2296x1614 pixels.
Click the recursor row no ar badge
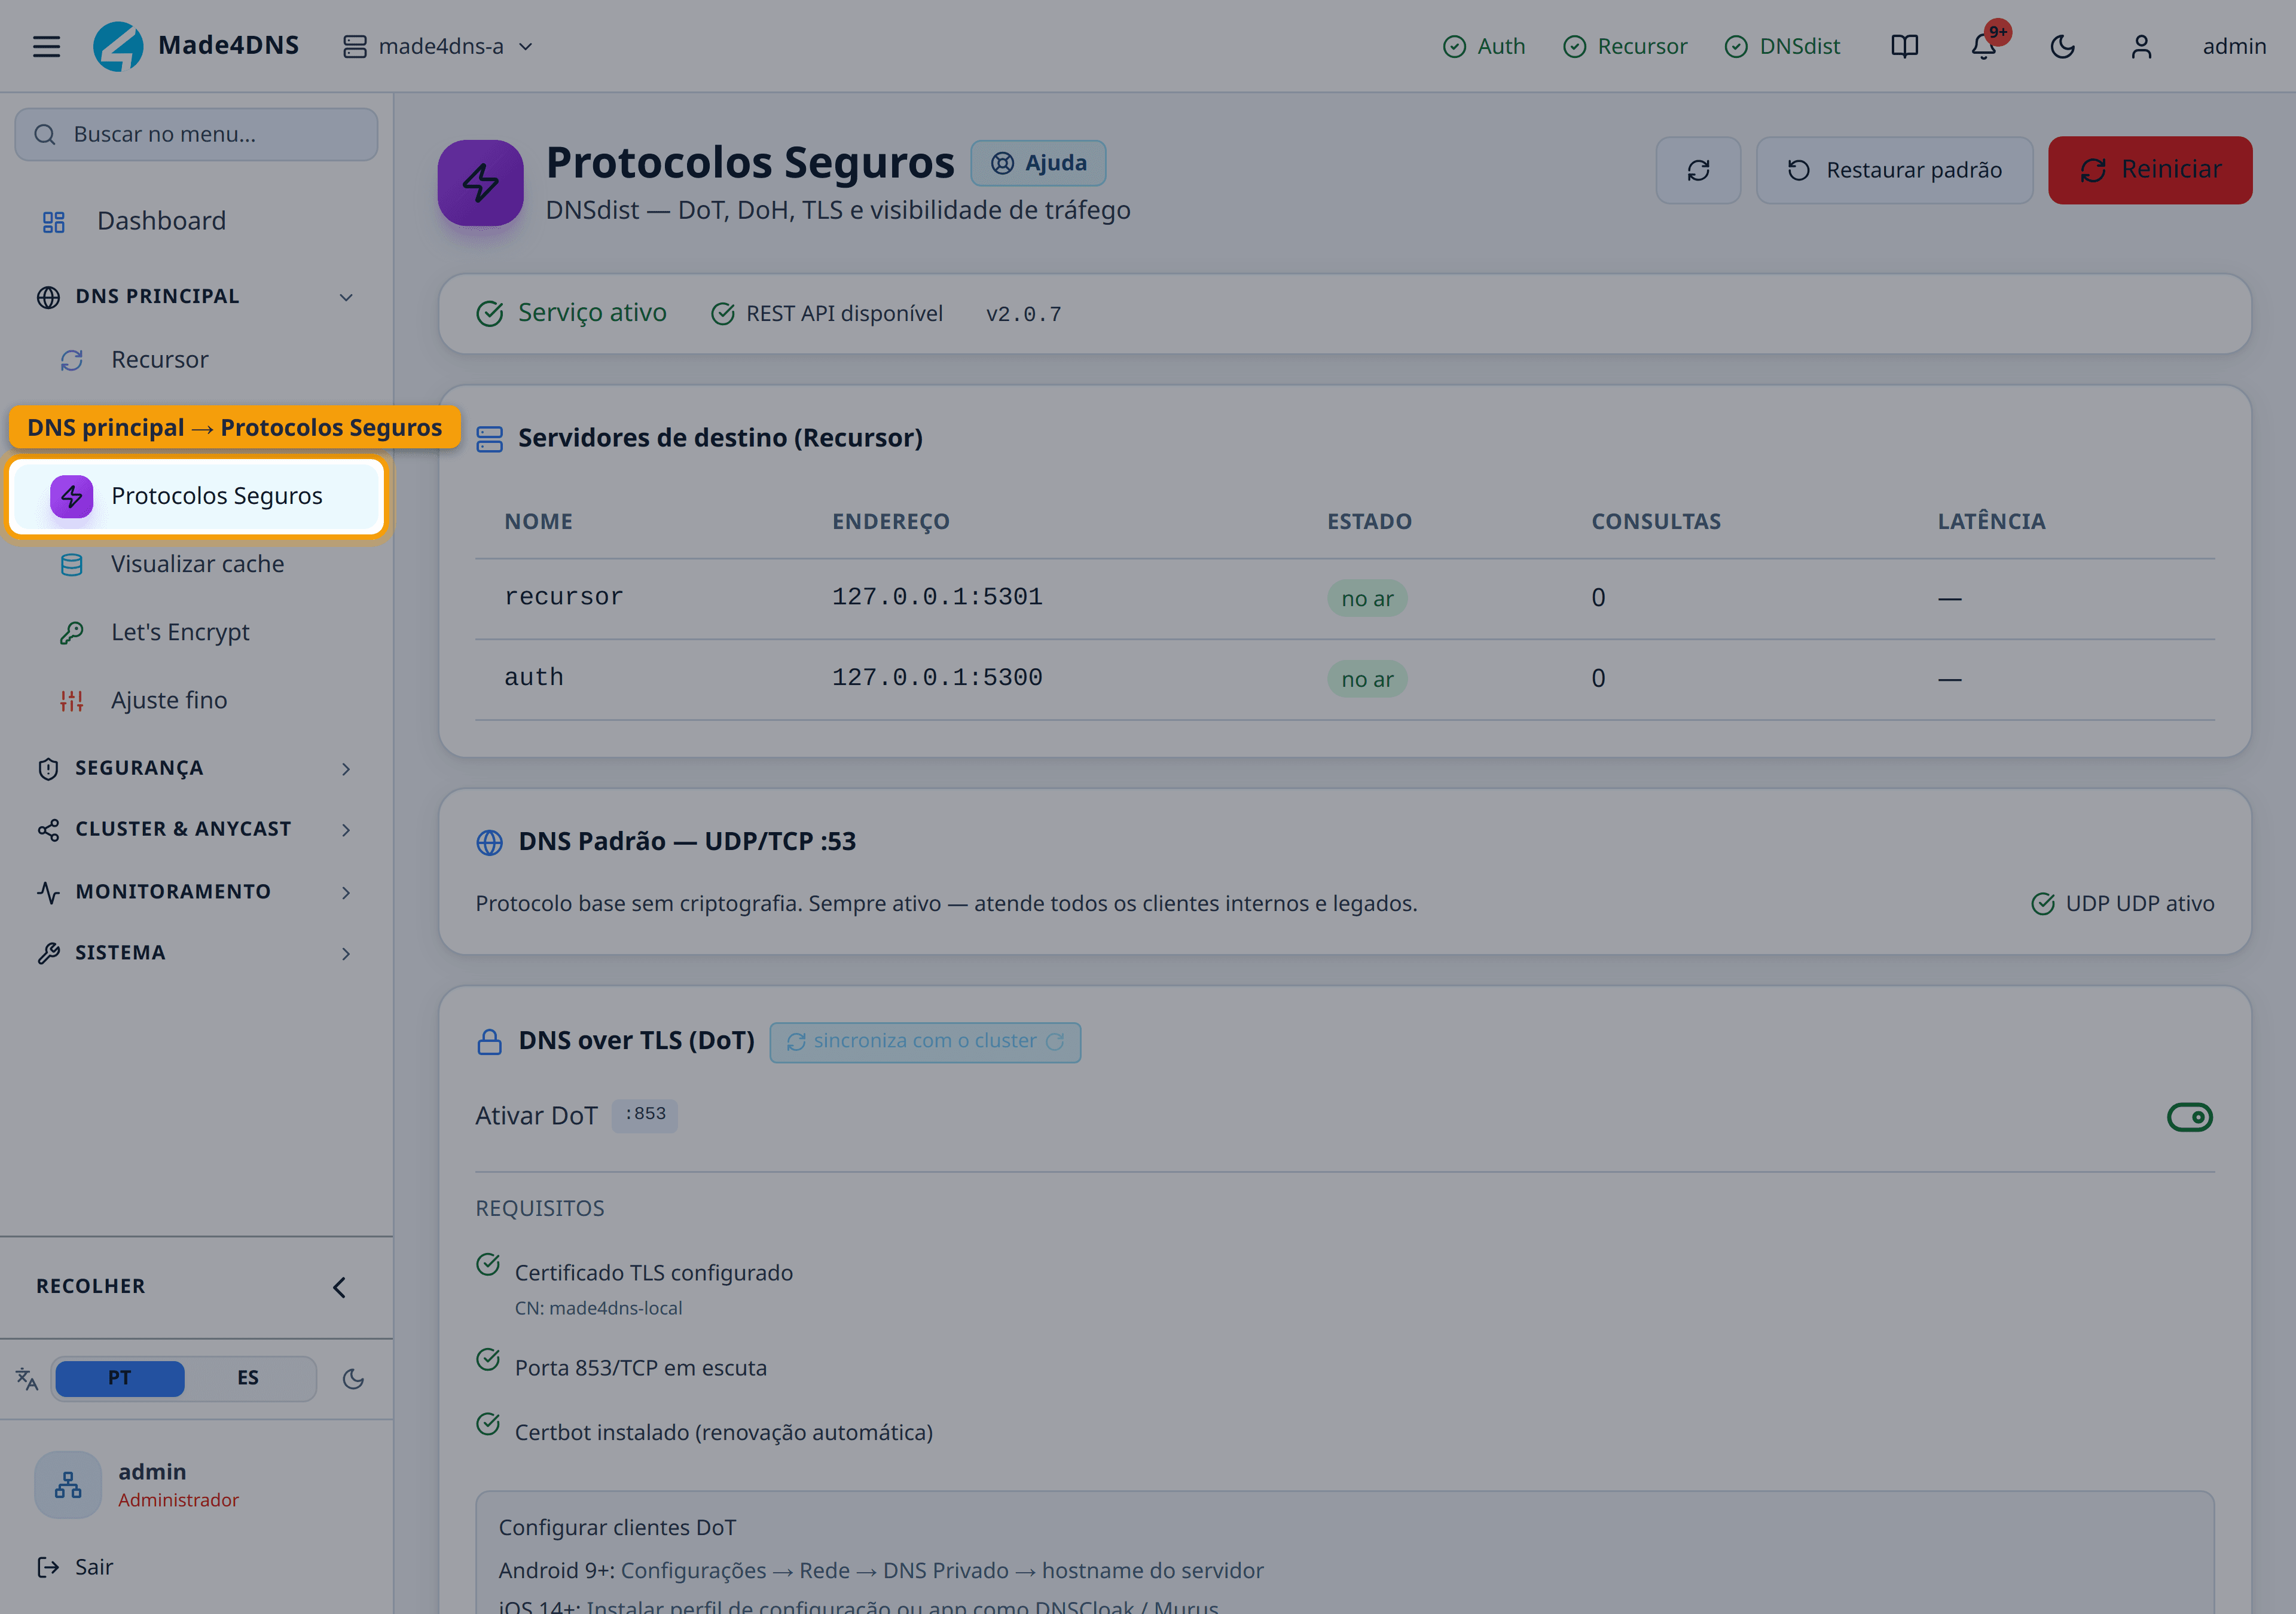1367,598
